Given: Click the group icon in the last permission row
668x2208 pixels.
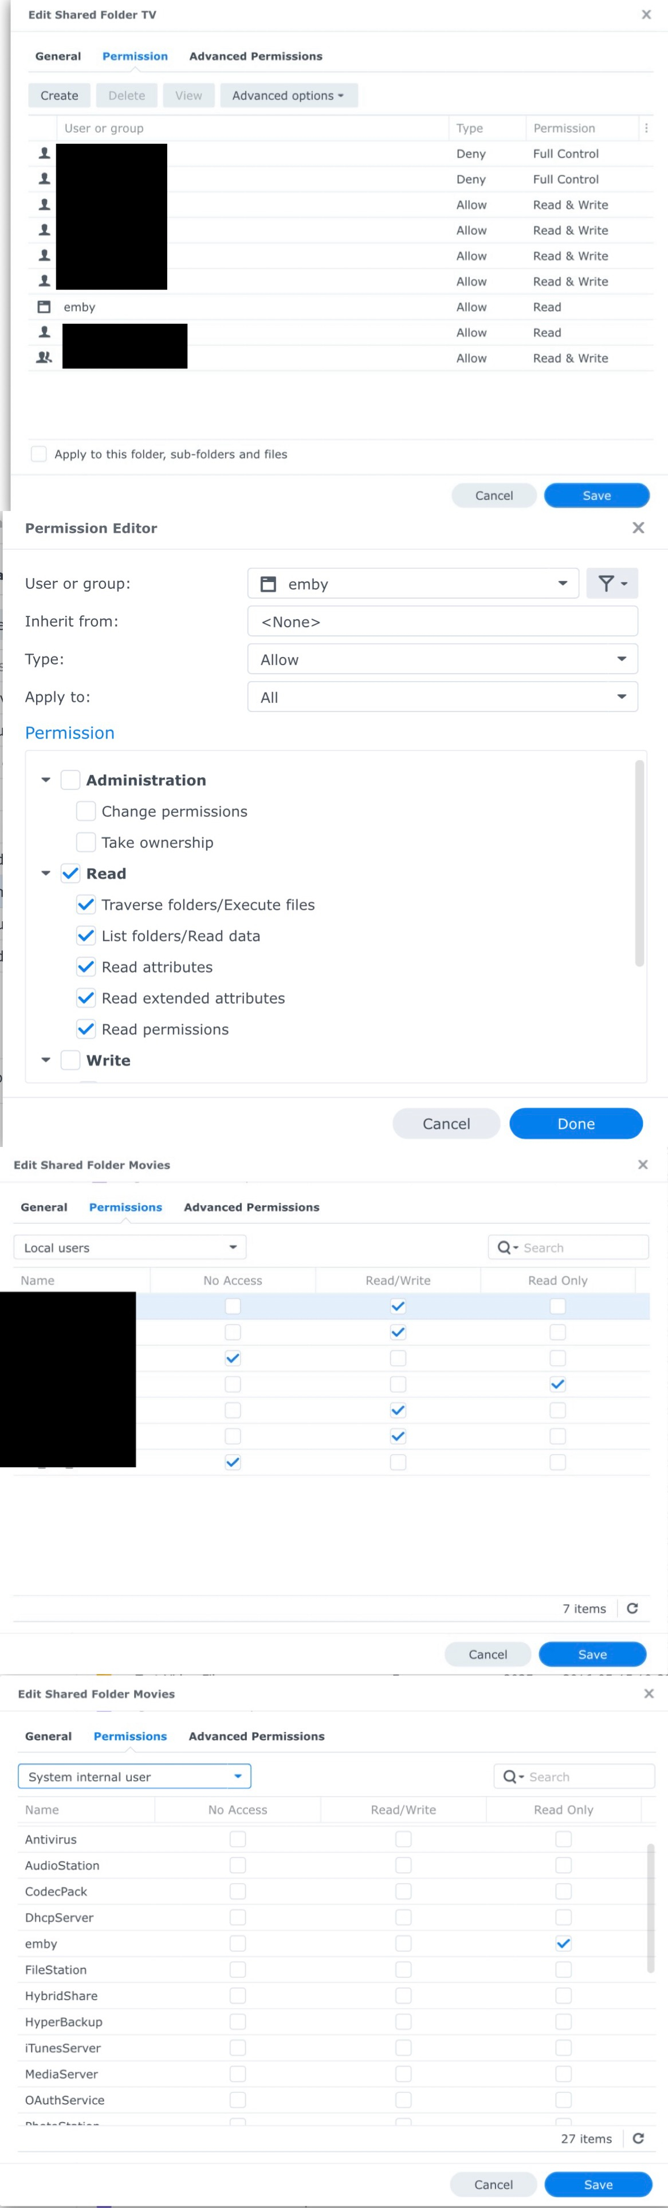Looking at the screenshot, I should (44, 358).
